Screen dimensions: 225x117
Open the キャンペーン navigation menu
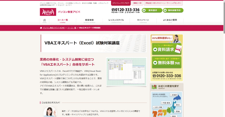[x=143, y=21]
